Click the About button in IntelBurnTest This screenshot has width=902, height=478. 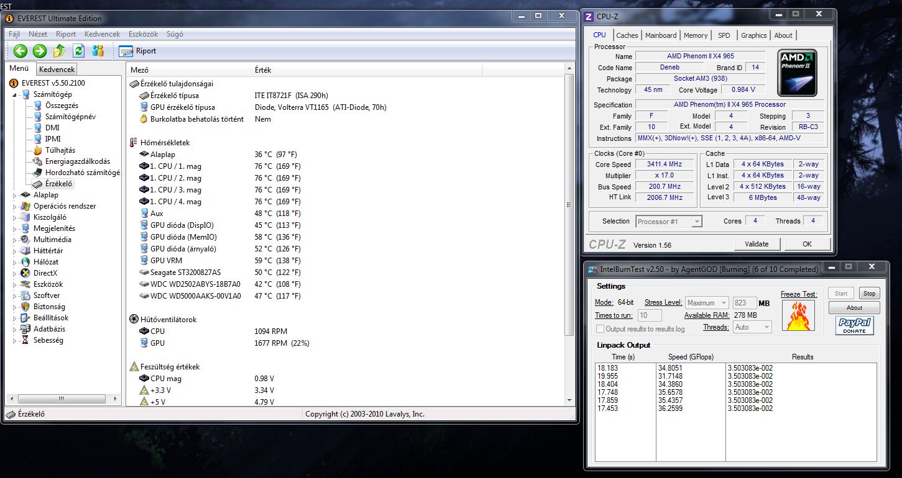854,307
